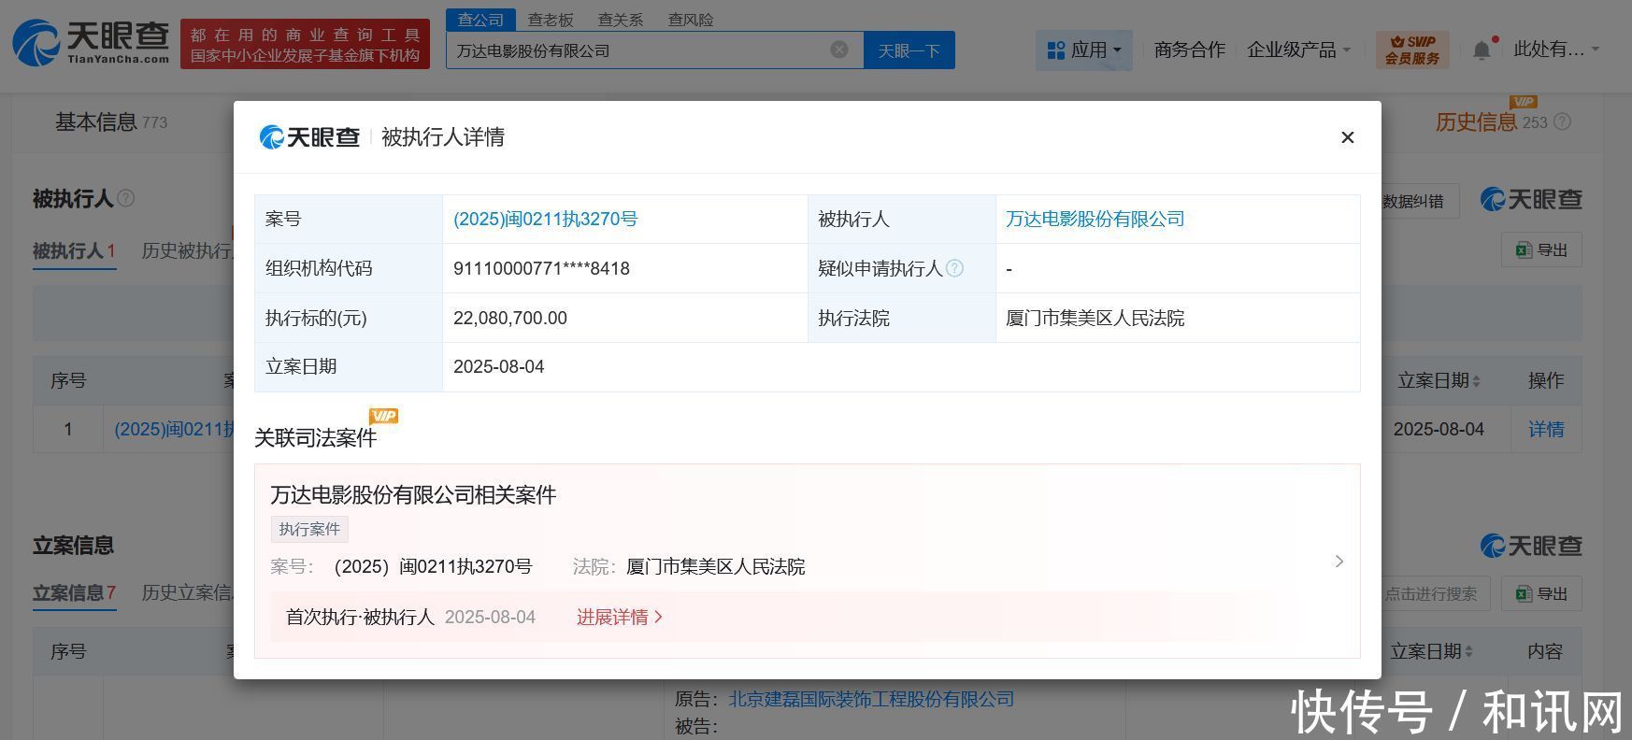The width and height of the screenshot is (1632, 740).
Task: Expand 企业级产品 dropdown
Action: tap(1298, 50)
